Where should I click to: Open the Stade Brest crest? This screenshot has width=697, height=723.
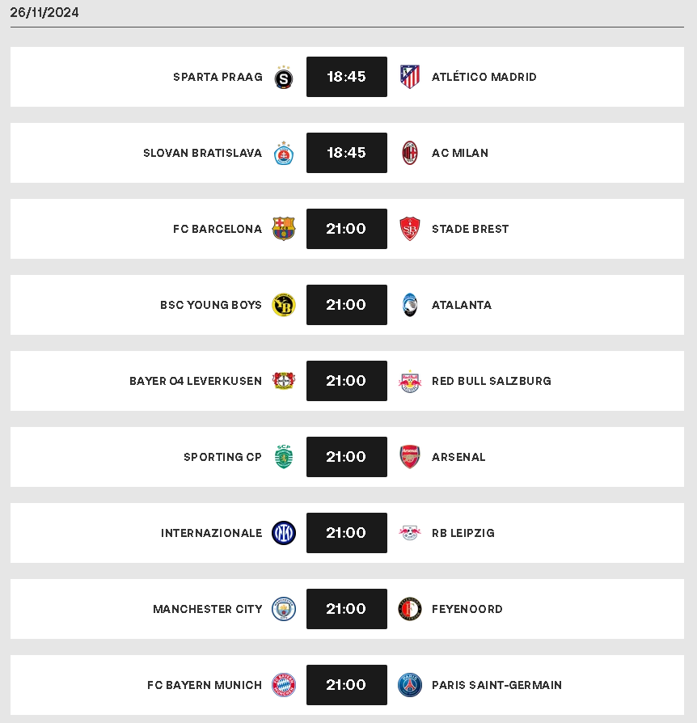pos(410,229)
